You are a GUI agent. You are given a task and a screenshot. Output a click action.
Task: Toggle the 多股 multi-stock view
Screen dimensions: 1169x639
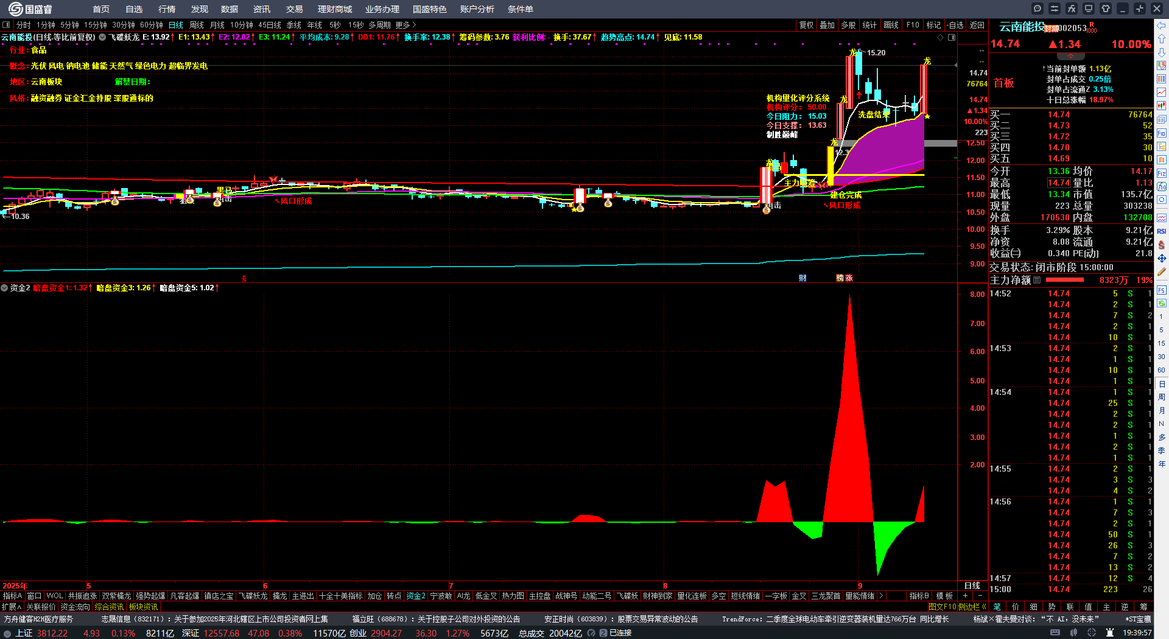(x=848, y=25)
